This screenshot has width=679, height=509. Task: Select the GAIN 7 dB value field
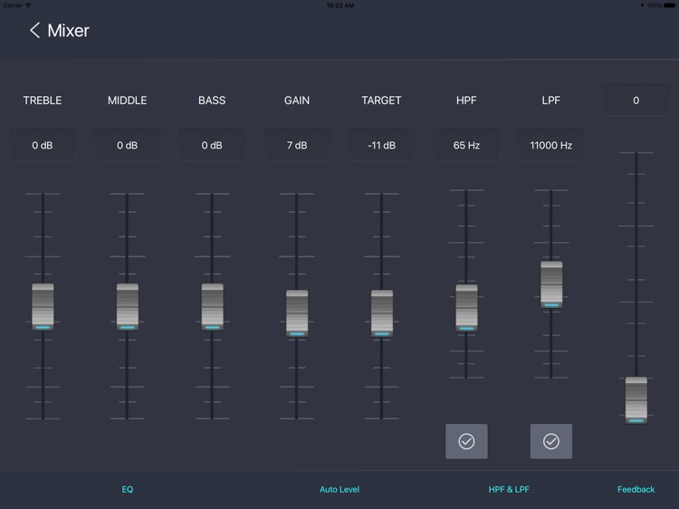297,145
